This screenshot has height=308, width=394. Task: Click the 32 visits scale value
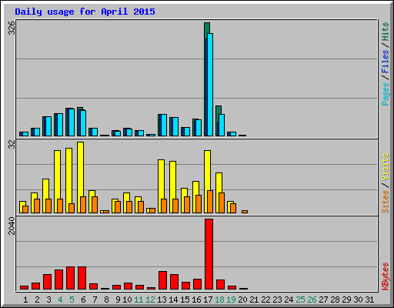coord(12,145)
